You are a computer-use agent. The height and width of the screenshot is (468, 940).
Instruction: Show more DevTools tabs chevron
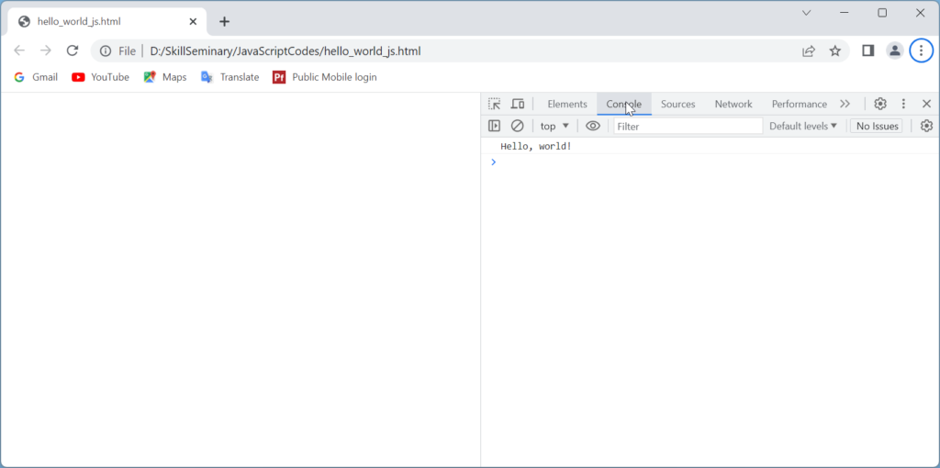coord(845,104)
